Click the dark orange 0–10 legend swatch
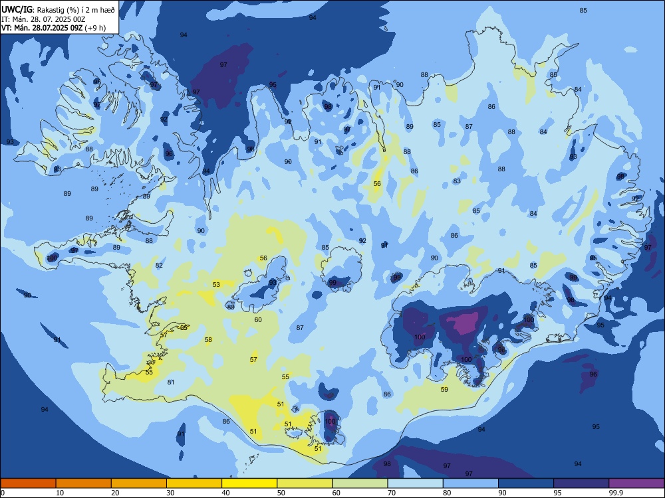Screen dimensions: 665x498 [28, 483]
